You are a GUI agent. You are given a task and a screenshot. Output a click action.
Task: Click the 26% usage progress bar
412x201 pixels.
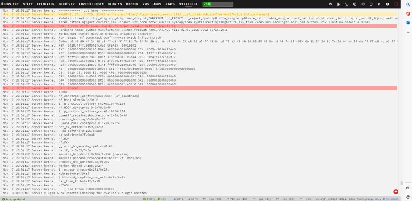coord(218,4)
